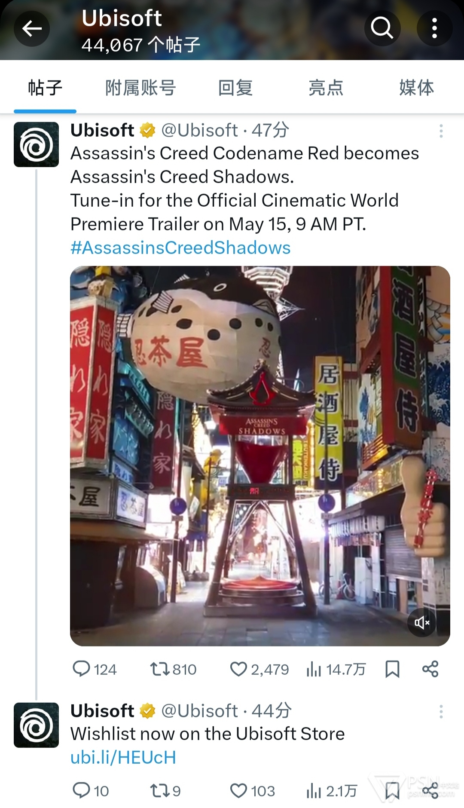Switch to the 附属账号 tab
Image resolution: width=464 pixels, height=808 pixels.
[140, 88]
